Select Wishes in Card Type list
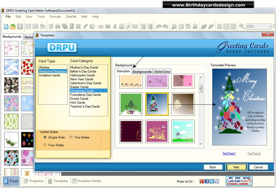The width and height of the screenshot is (276, 188). pos(44,67)
